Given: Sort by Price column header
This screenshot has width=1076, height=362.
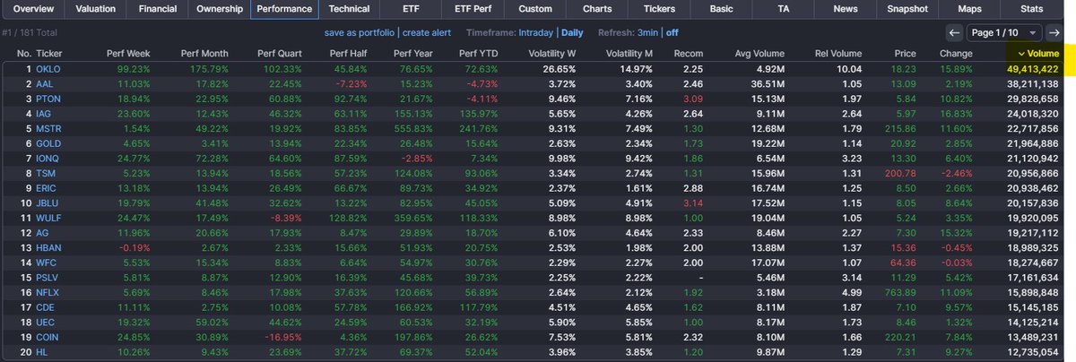Looking at the screenshot, I should pyautogui.click(x=905, y=53).
